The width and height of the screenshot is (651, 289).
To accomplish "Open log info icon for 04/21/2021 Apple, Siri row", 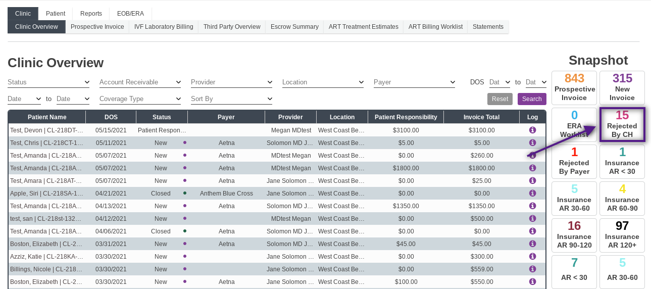I will click(532, 193).
